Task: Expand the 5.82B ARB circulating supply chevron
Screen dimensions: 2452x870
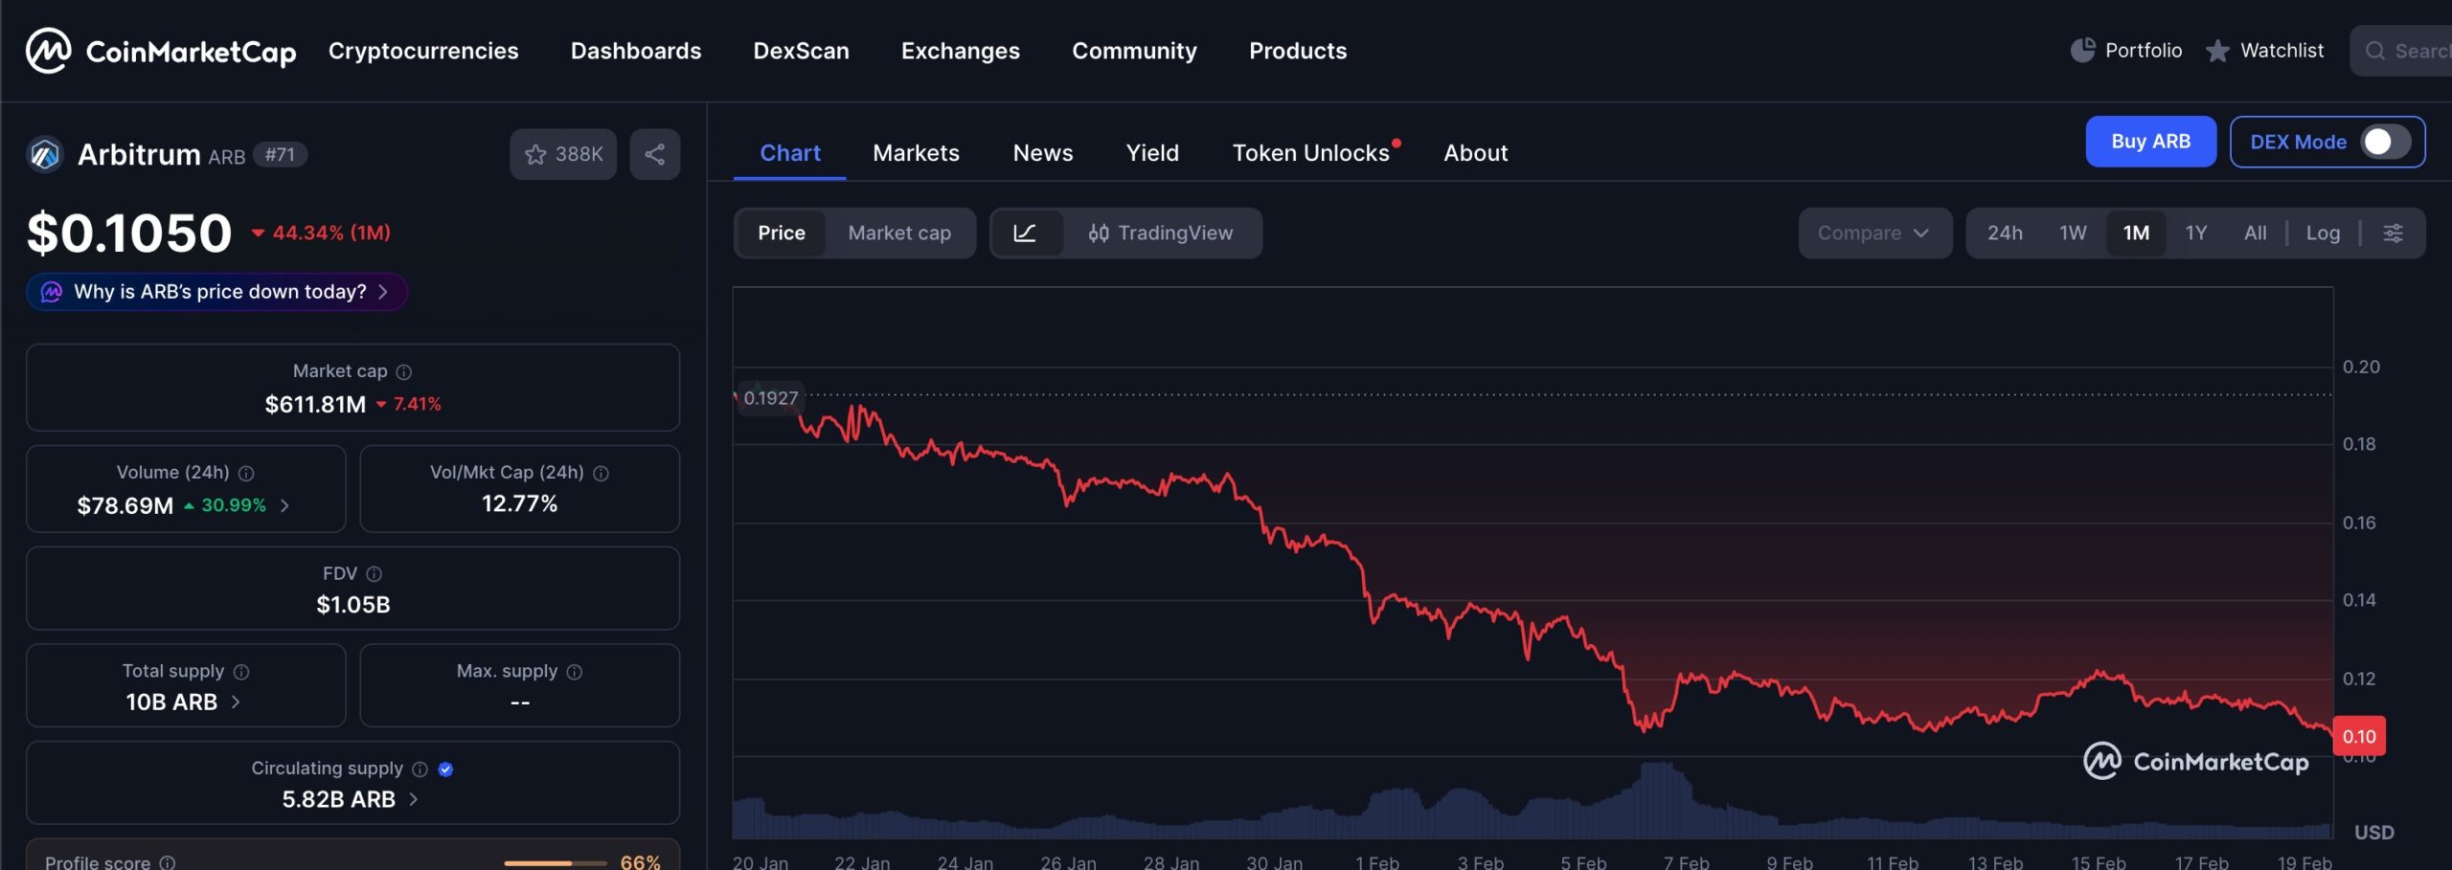Action: [x=413, y=798]
